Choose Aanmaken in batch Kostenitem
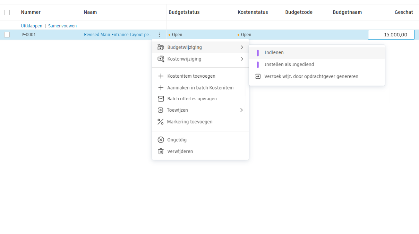419x234 pixels. (200, 88)
